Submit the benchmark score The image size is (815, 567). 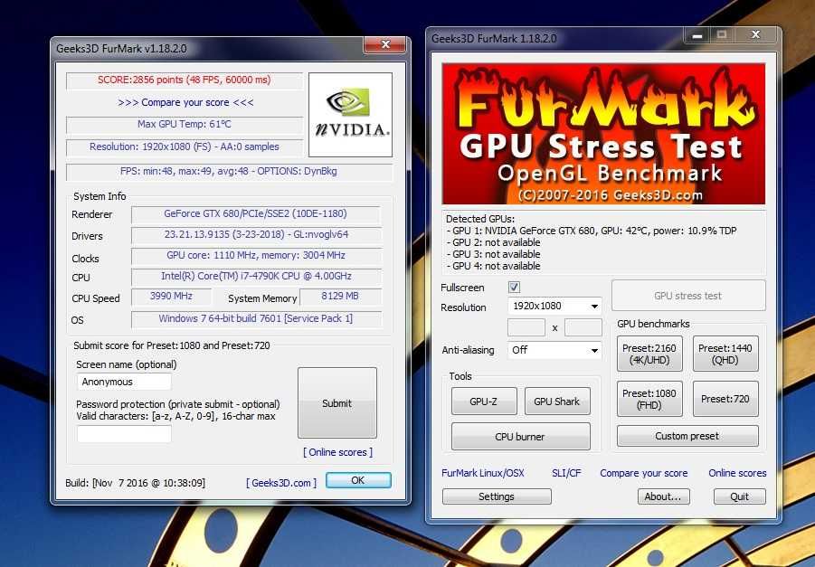click(336, 402)
